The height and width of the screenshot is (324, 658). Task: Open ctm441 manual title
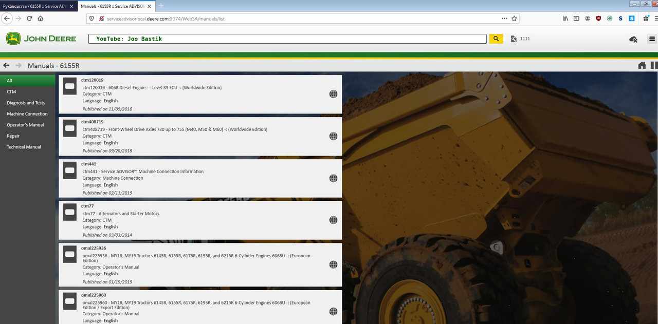[x=88, y=164]
